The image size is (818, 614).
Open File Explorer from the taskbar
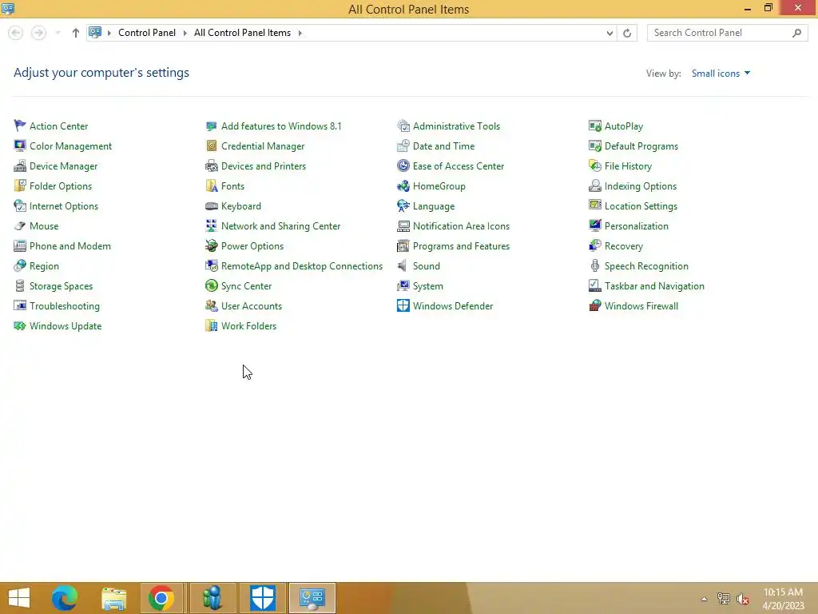pos(113,598)
